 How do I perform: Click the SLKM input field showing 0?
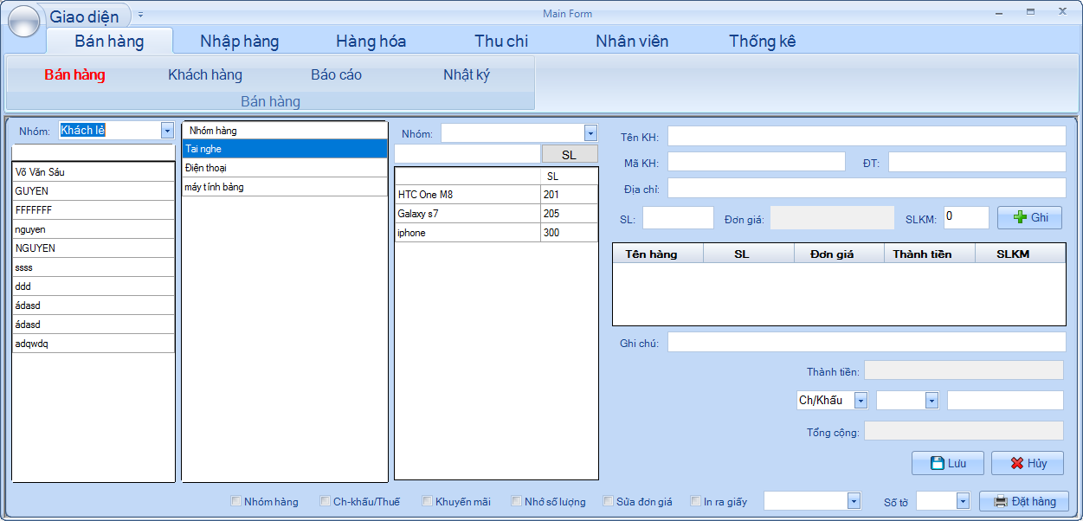point(966,218)
